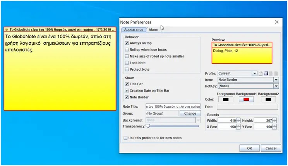Screen dimensions: 288x166
Task: Click the Width value field
Action: tap(227, 120)
